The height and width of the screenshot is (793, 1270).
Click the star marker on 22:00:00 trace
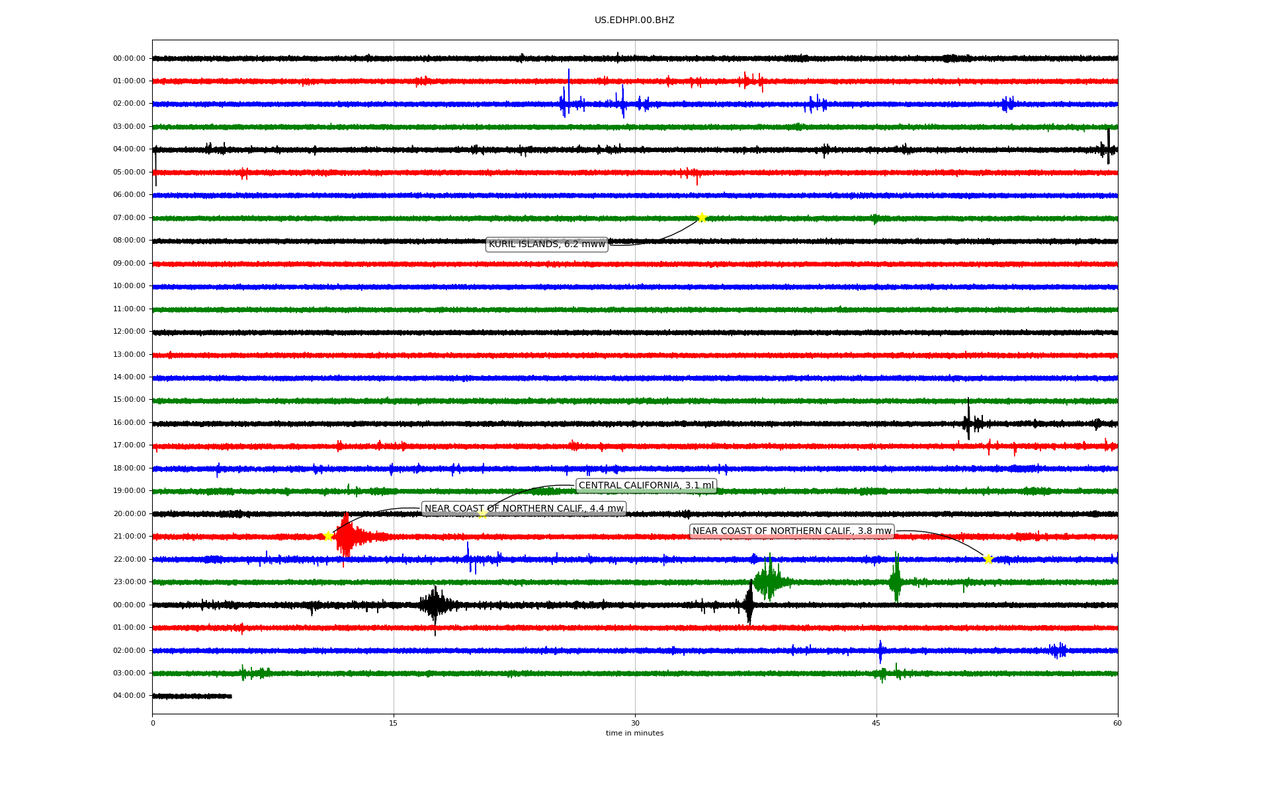(988, 559)
